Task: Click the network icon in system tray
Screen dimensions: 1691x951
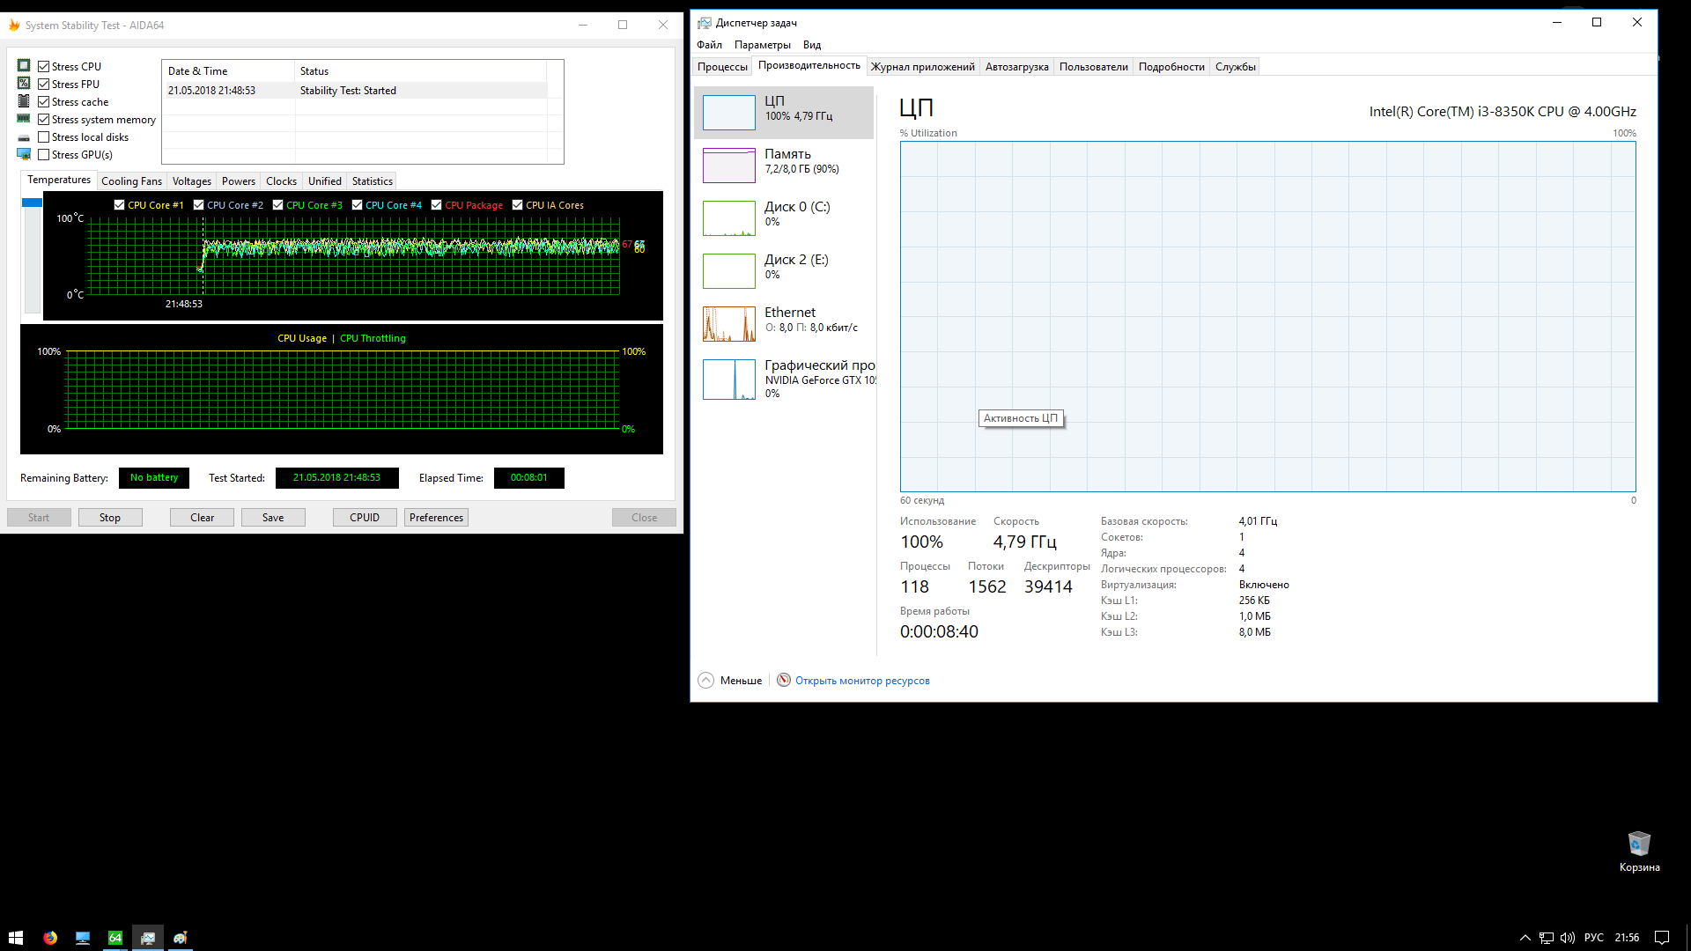Action: coord(1547,938)
